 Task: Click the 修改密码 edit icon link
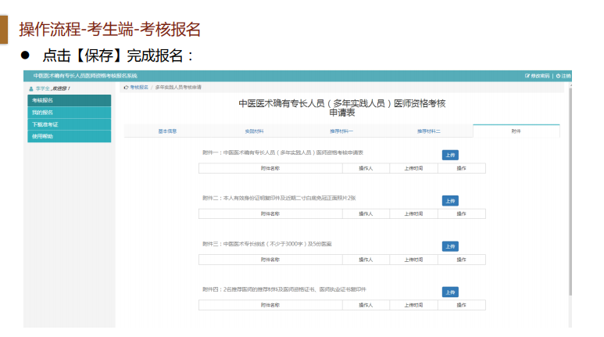(528, 76)
